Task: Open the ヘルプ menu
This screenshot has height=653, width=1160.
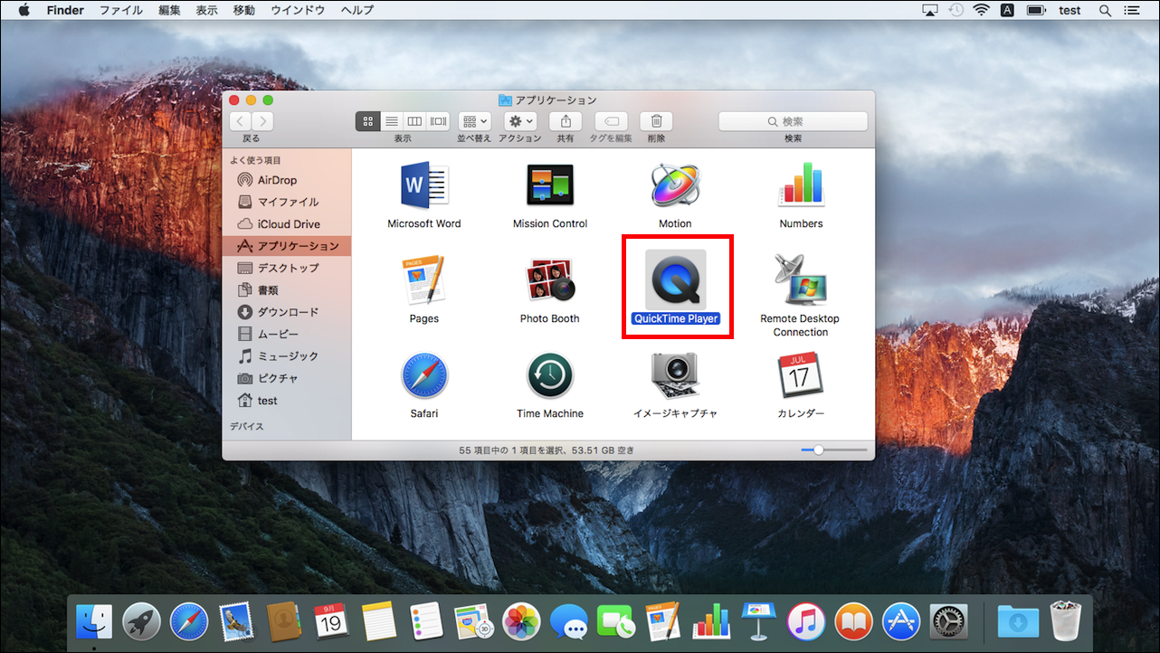Action: click(357, 10)
